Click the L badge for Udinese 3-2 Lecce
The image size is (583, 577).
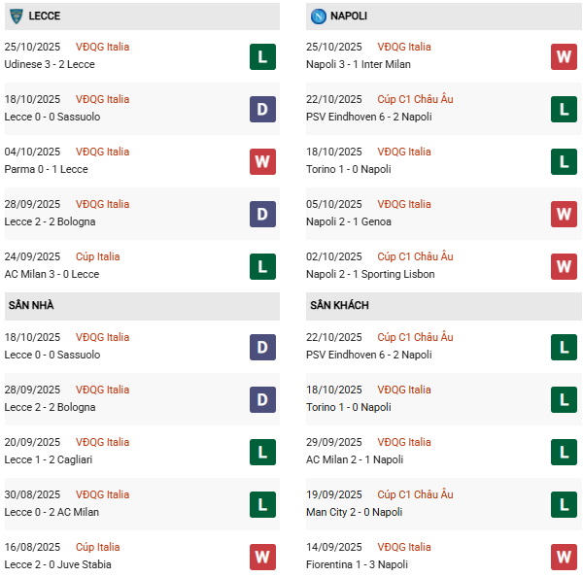(x=262, y=56)
